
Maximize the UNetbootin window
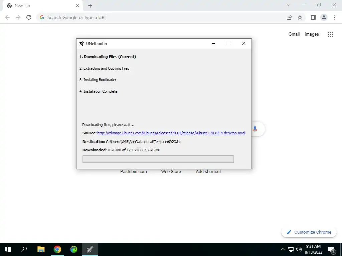tap(228, 44)
